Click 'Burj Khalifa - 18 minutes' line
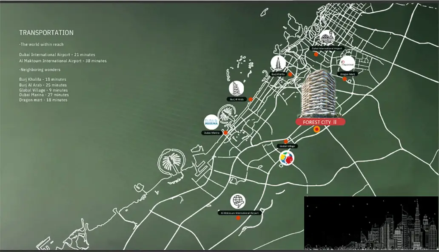 [x=43, y=79]
